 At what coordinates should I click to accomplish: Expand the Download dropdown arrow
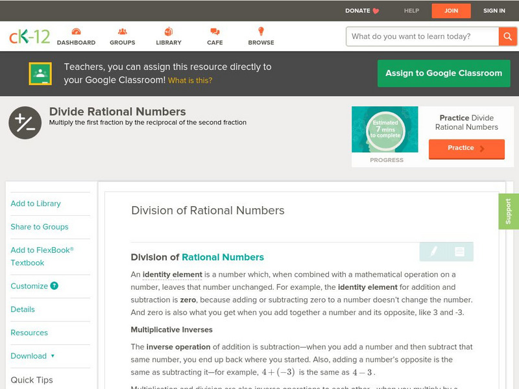(53, 356)
